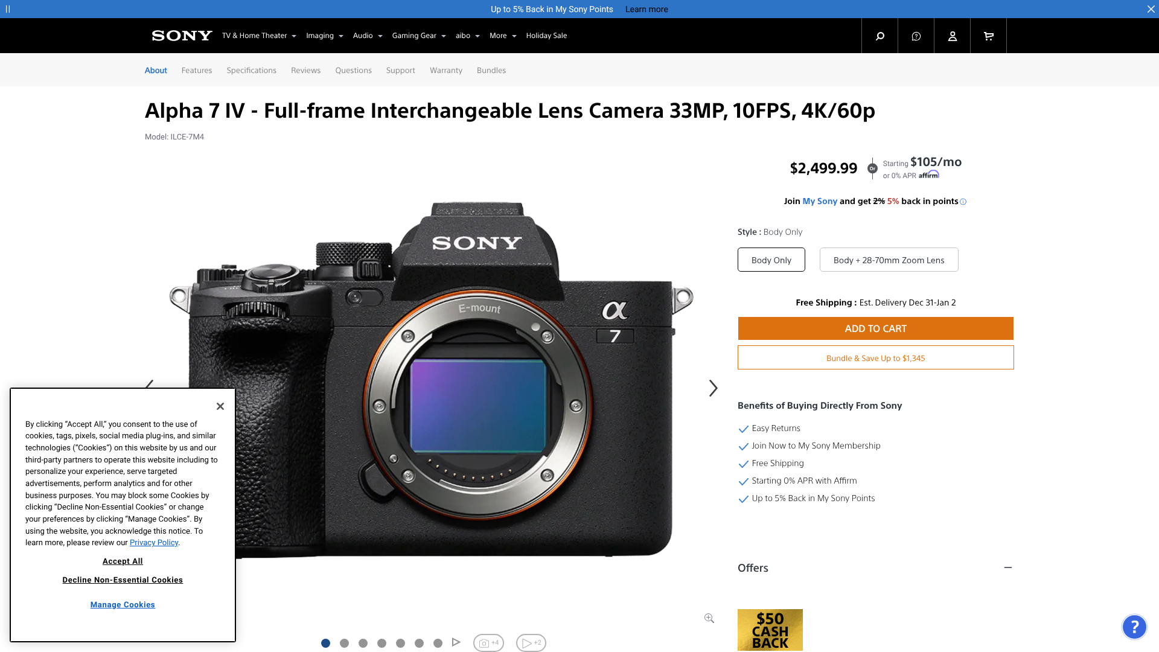Select the Body Only style option
This screenshot has width=1159, height=652.
point(771,260)
